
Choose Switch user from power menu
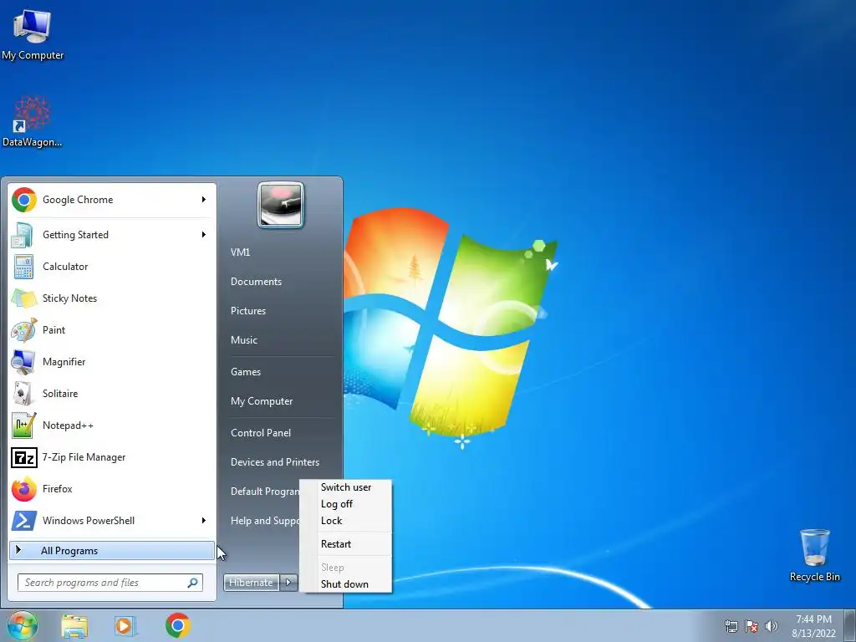[345, 487]
